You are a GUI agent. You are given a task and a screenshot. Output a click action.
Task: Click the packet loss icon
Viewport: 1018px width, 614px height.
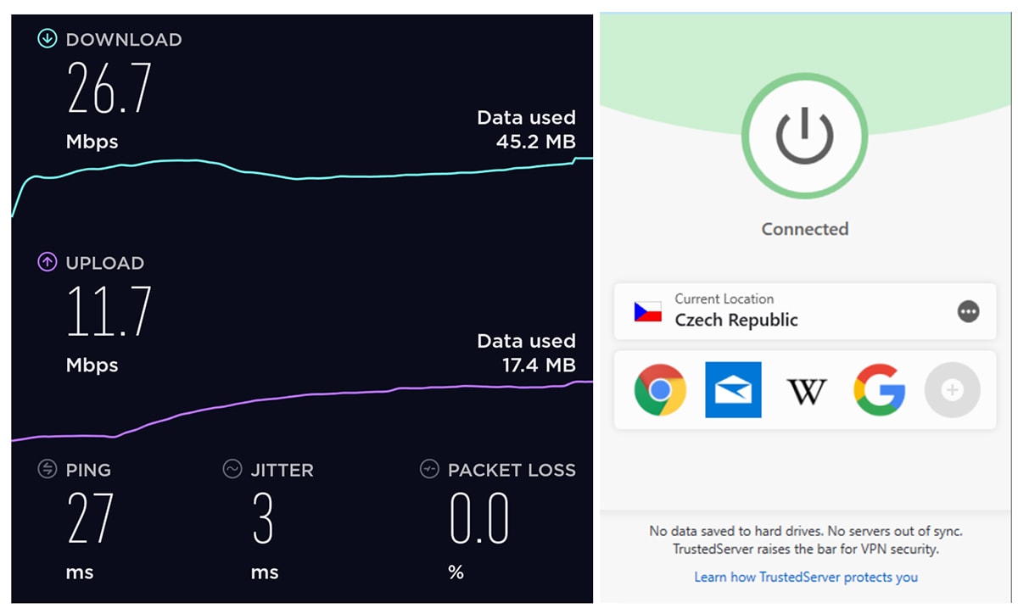[429, 469]
